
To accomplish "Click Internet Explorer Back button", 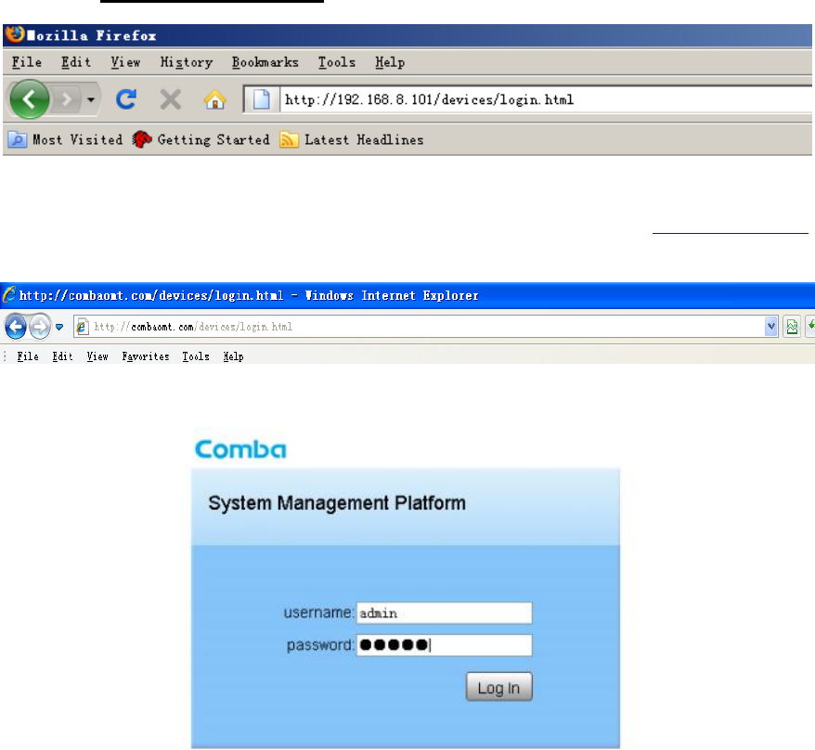I will tap(15, 327).
